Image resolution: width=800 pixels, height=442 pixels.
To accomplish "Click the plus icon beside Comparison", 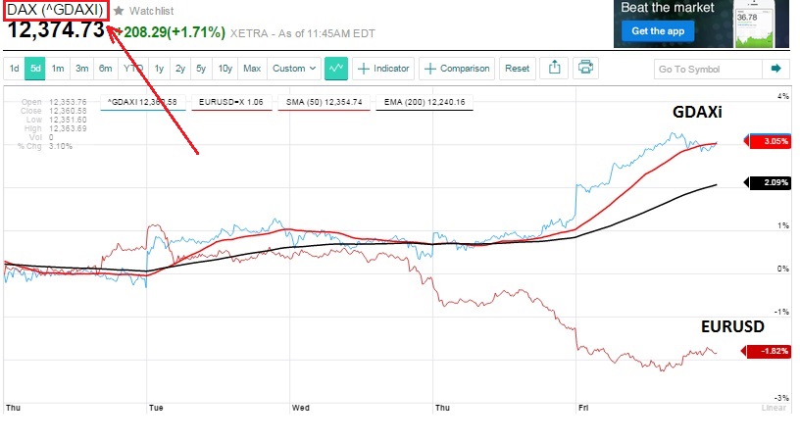I will tap(430, 69).
